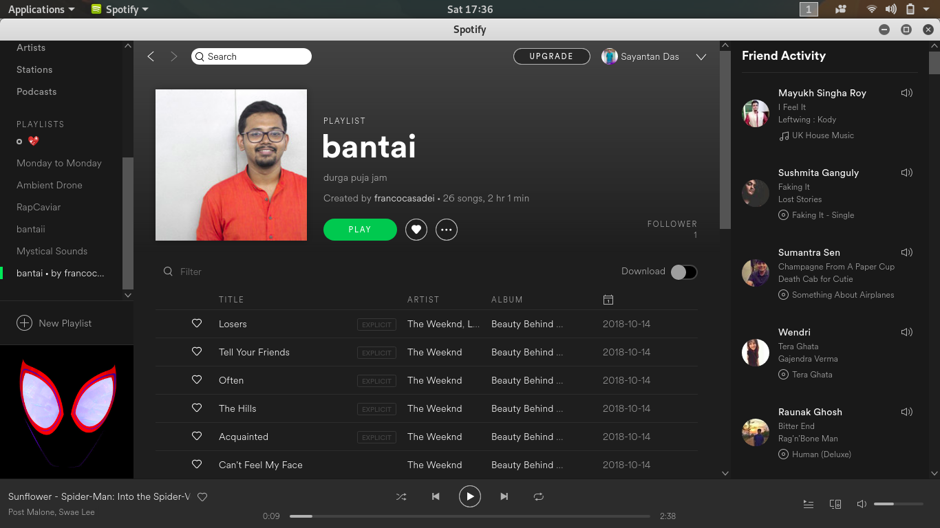Screen dimensions: 940x528
Task: Click the Spider-Verse album art thumbnail
Action: pyautogui.click(x=67, y=412)
